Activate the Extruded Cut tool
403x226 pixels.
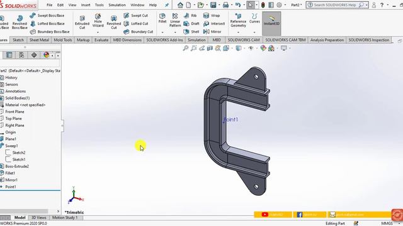point(82,23)
